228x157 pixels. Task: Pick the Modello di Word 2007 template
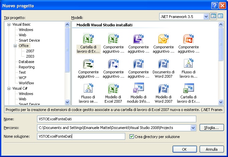(164, 93)
